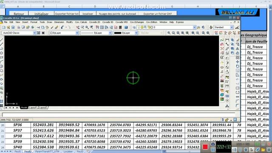Open the ByLayer lineweight dropdown
Screen dimensions: 272x153
point(136,33)
